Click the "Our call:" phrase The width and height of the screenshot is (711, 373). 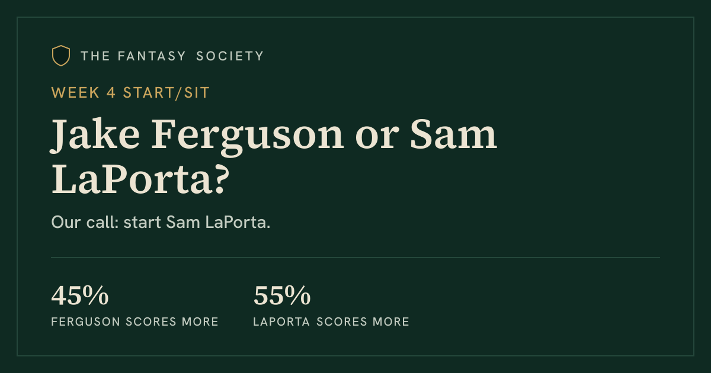(85, 223)
